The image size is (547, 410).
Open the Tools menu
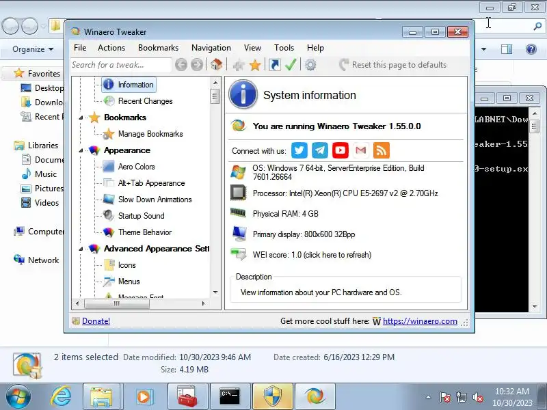coord(284,48)
